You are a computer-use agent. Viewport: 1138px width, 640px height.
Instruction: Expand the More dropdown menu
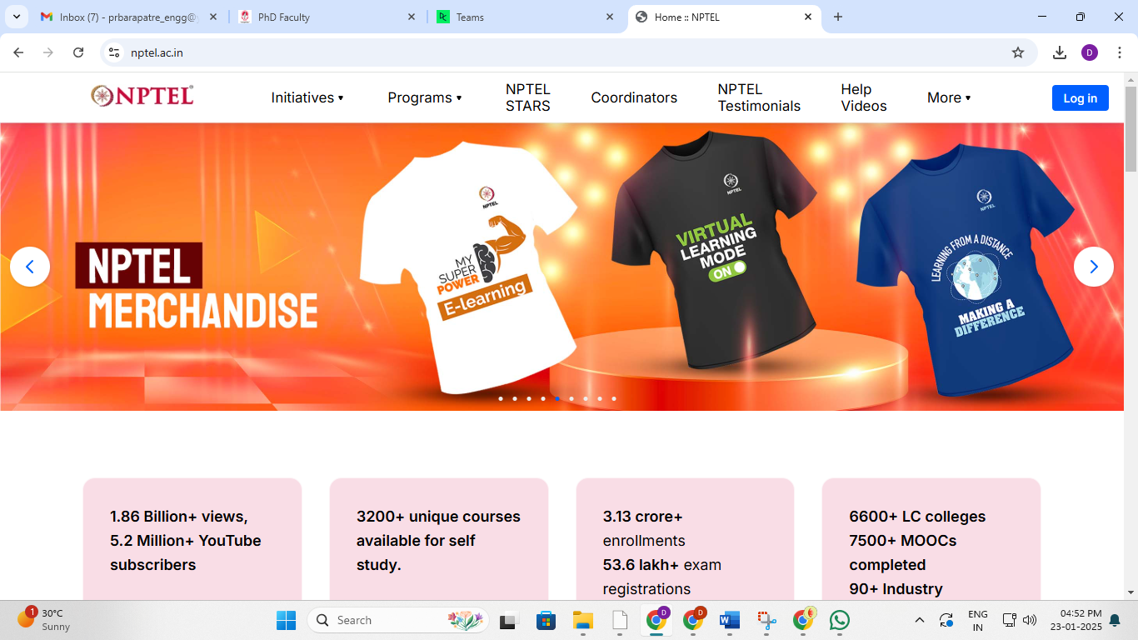[x=949, y=97]
